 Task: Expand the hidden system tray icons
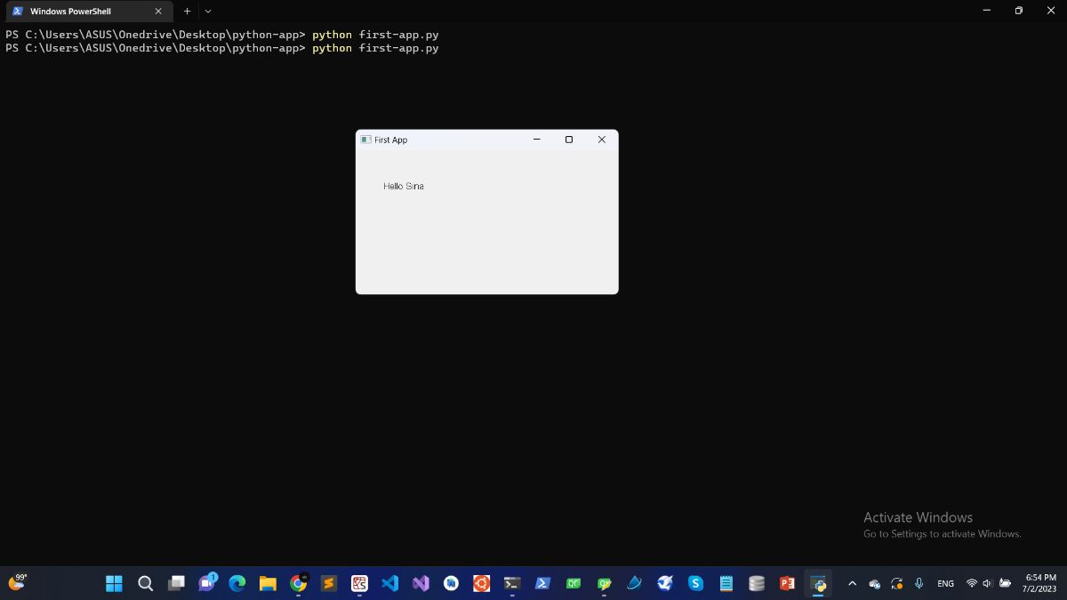(852, 583)
